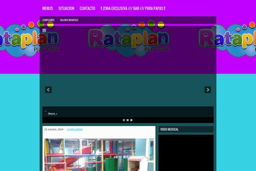This screenshot has width=256, height=171.
Task: Open ZONA EXCLUSIVA BAR PARA PAPAS menu item
Action: click(x=133, y=9)
